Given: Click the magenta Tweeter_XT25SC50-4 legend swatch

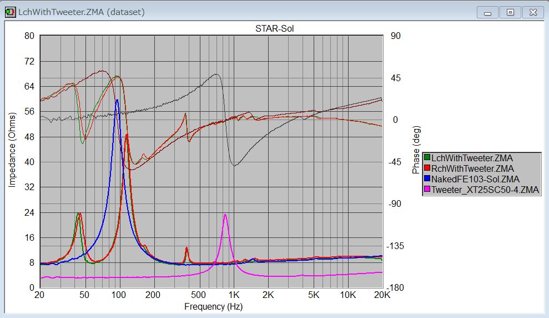Looking at the screenshot, I should 427,190.
